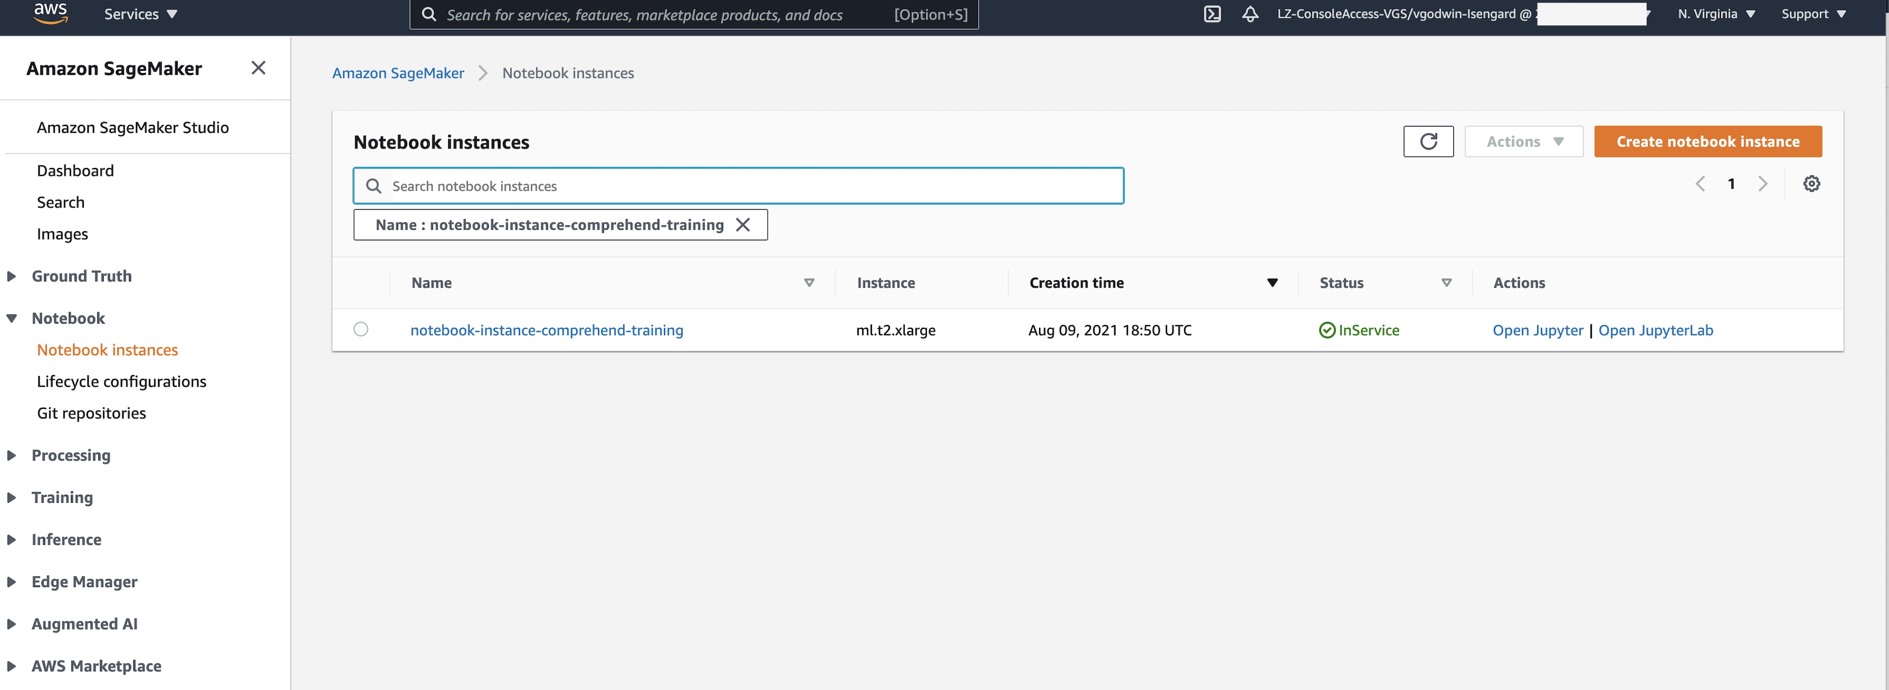This screenshot has height=690, width=1889.
Task: Open Amazon SageMaker Studio
Action: (133, 128)
